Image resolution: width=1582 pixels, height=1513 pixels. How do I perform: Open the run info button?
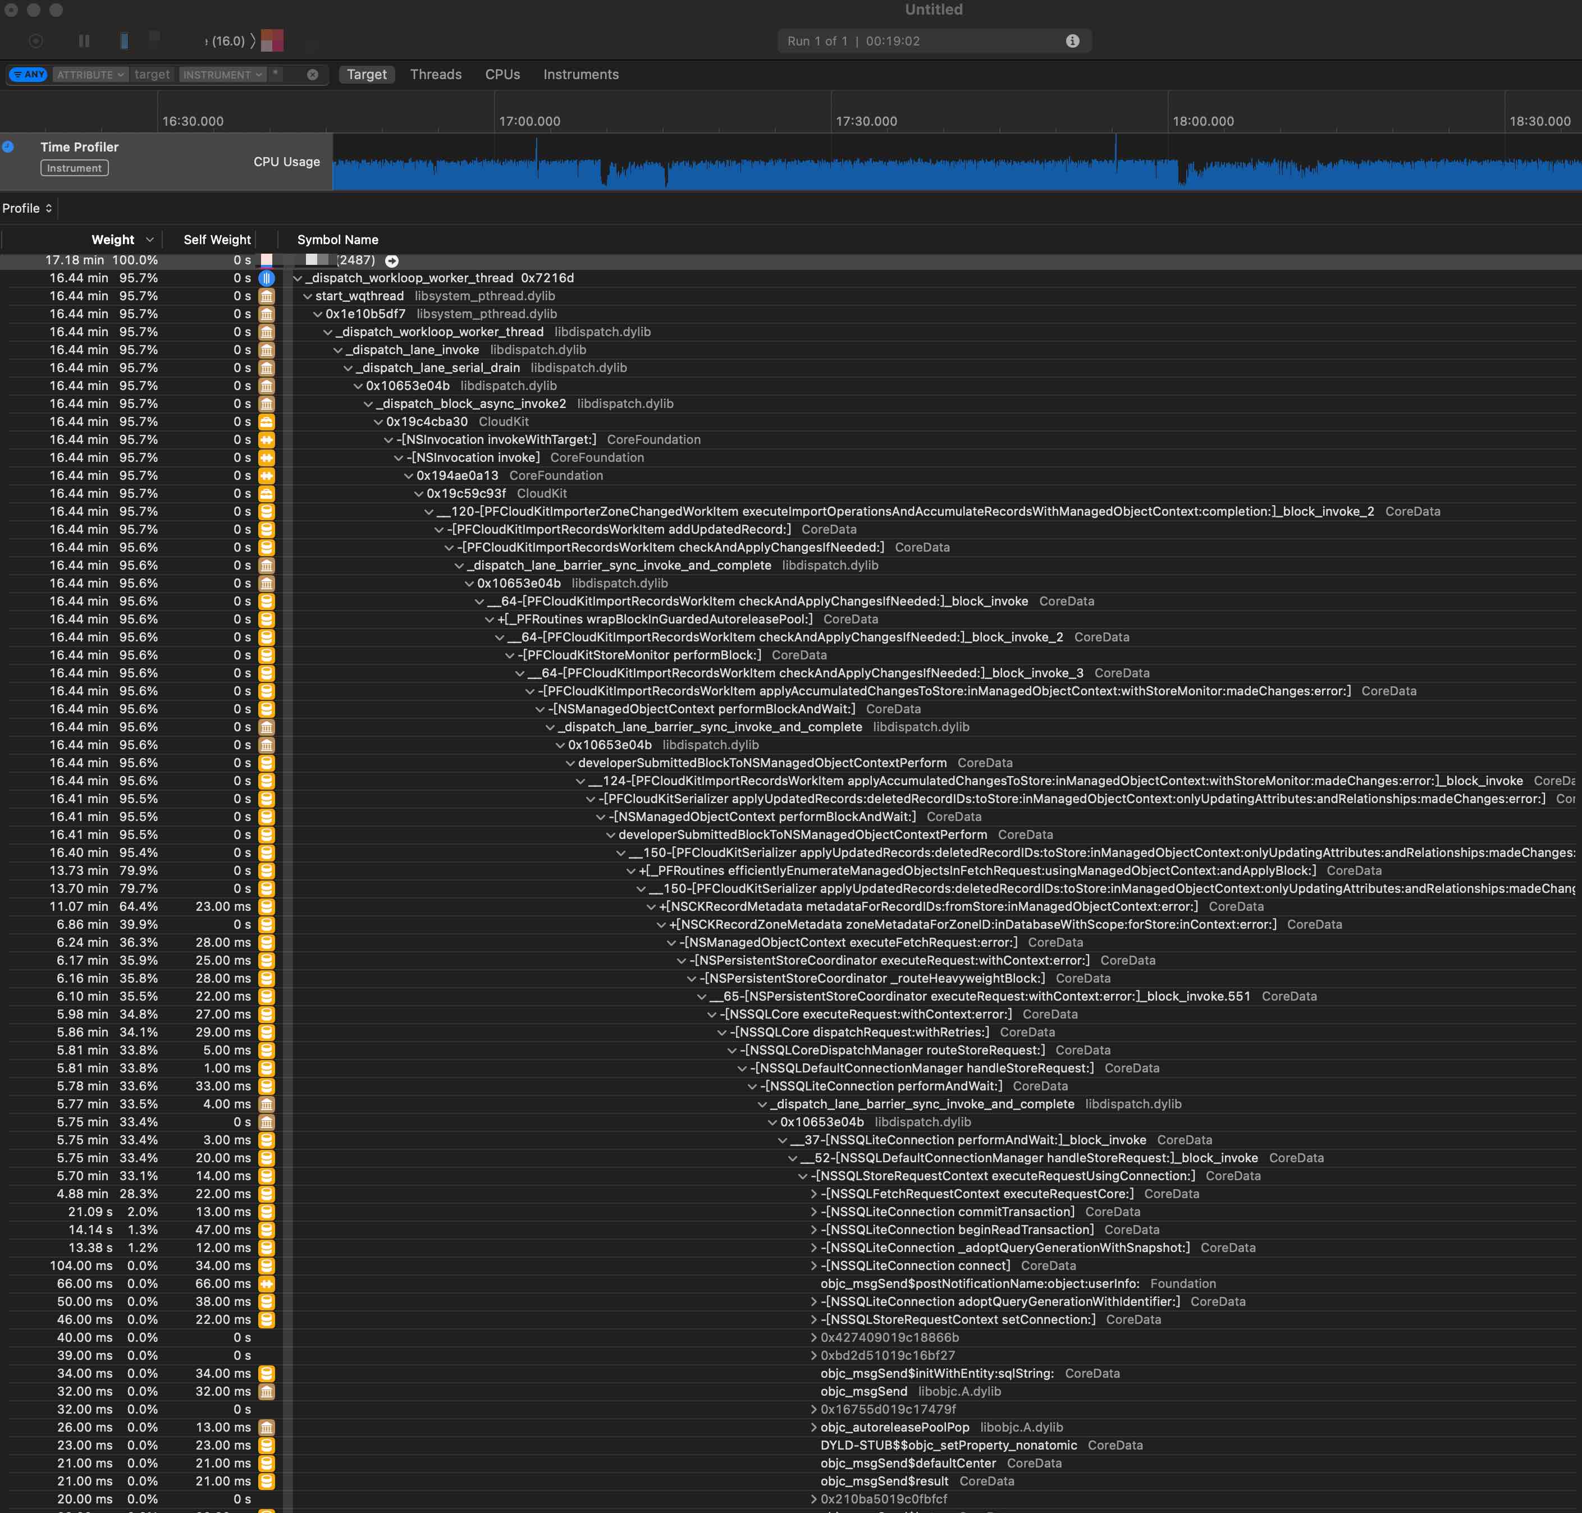click(1072, 41)
